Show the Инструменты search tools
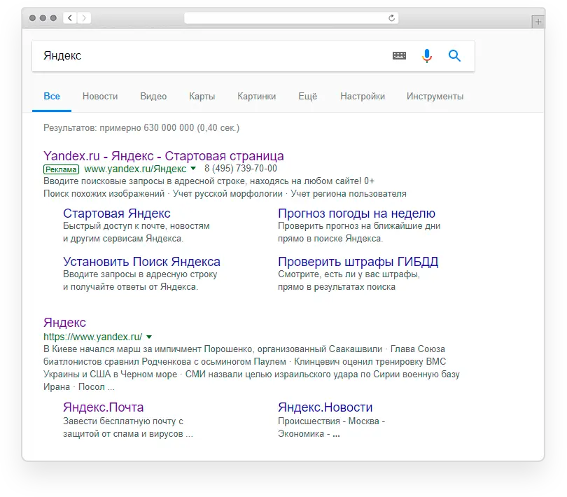 pyautogui.click(x=435, y=96)
